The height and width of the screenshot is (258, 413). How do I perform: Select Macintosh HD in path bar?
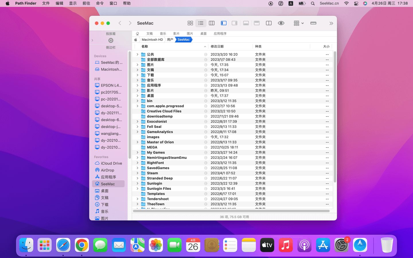click(152, 40)
